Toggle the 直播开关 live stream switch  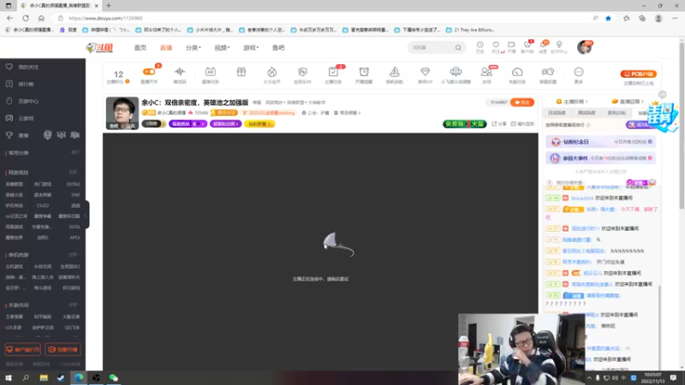point(149,72)
